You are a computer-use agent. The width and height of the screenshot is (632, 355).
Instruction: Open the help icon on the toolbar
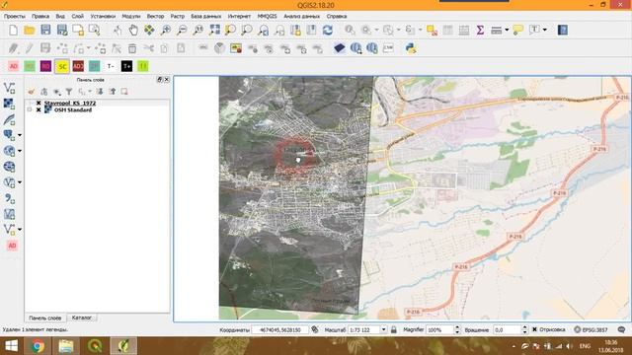pyautogui.click(x=563, y=31)
